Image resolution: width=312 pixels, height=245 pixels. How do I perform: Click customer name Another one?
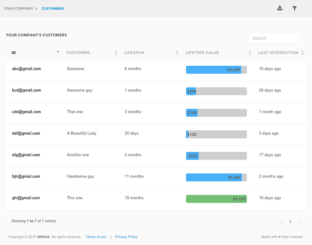click(78, 155)
